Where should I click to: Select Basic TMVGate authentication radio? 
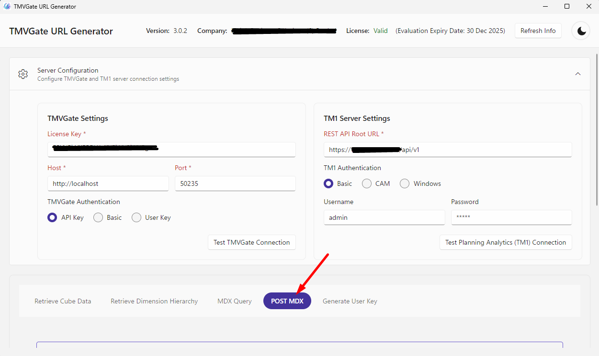[98, 217]
